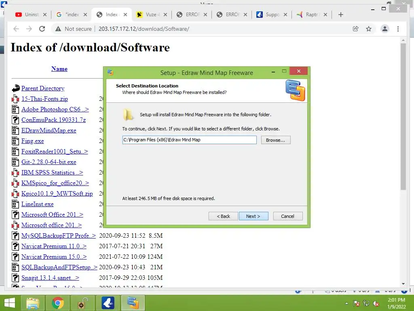414x311 pixels.
Task: Open the Navicat Premium 15.0.. link
Action: 54,257
